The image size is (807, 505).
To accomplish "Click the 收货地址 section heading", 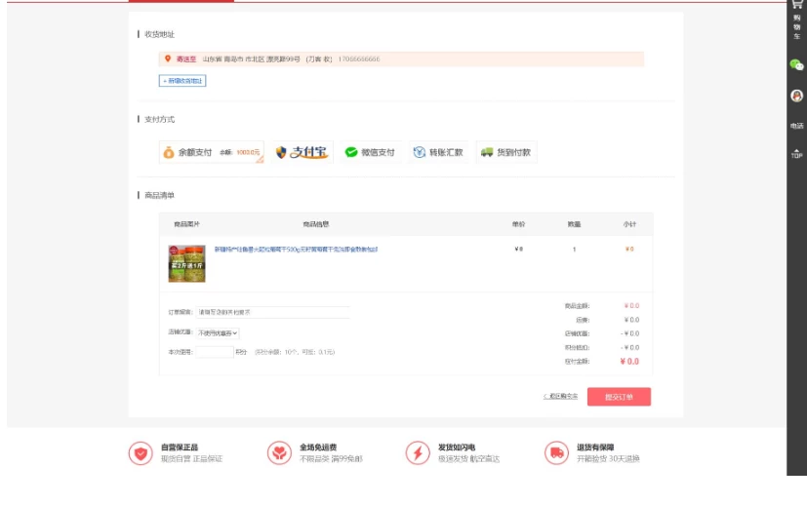I will [160, 34].
